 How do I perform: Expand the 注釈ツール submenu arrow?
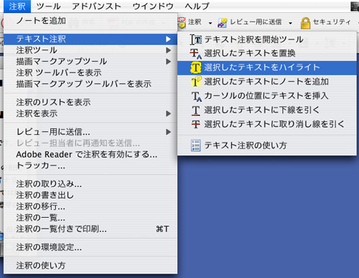pos(168,50)
